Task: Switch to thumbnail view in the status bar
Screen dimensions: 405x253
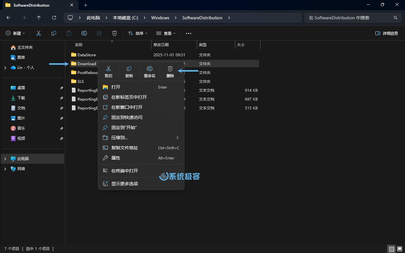Action: point(399,249)
